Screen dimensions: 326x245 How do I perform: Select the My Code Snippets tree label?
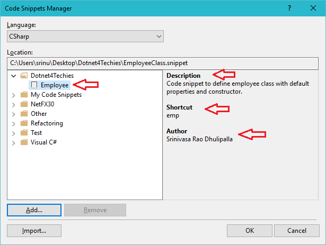(x=56, y=95)
